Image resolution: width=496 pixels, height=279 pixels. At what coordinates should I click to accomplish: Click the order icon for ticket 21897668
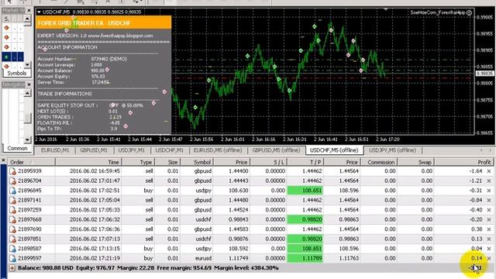[x=12, y=219]
